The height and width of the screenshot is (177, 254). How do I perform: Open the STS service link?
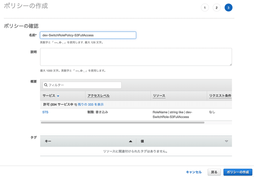45,112
